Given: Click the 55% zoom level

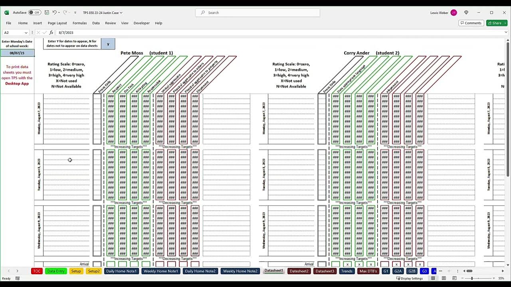Looking at the screenshot, I should (501, 279).
